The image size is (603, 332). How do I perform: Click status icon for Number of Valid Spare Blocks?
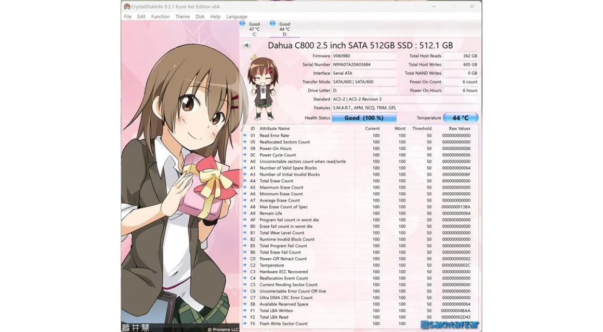click(245, 168)
